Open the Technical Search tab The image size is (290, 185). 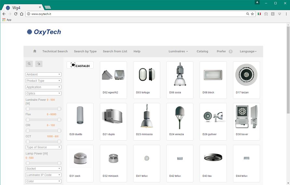coord(55,51)
